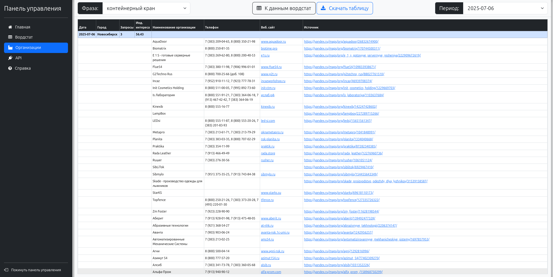
Task: Open the www.starks.su website link
Action: pyautogui.click(x=271, y=193)
